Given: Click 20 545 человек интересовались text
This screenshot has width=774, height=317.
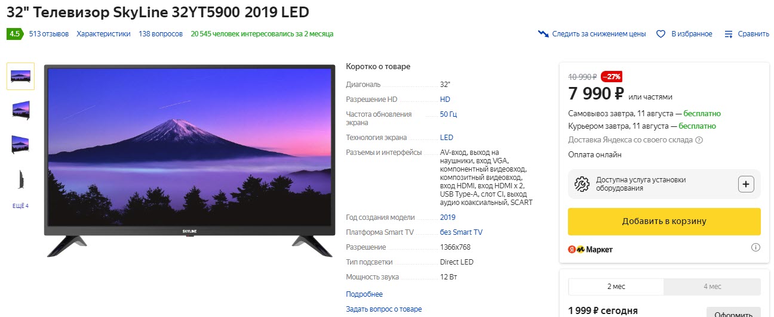Looking at the screenshot, I should (x=262, y=34).
